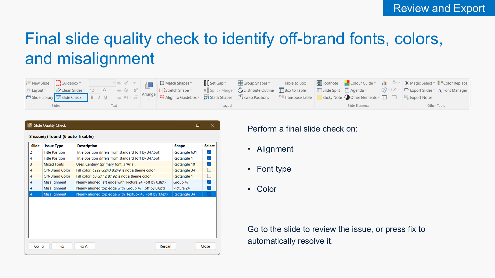Click the Slide Check button in ribbon
This screenshot has width=495, height=278.
[71, 97]
